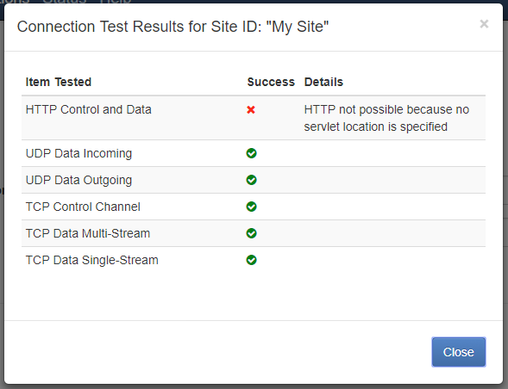Screen dimensions: 508x389
Task: Select the UDP Data Outgoing row label
Action: [78, 180]
